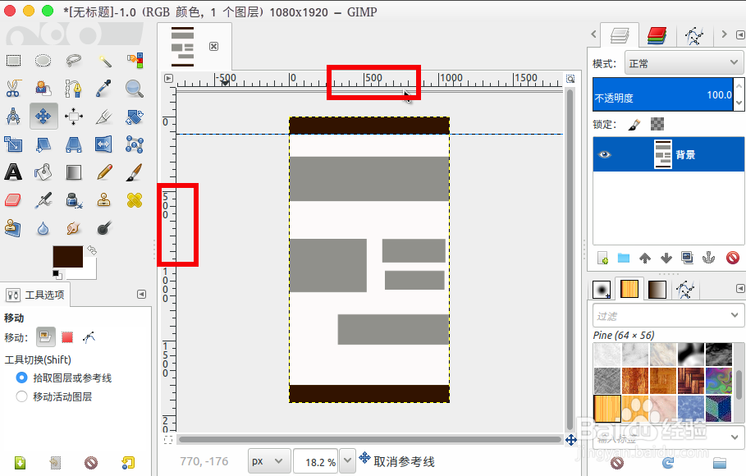Switch to the Gradients tab

[657, 289]
